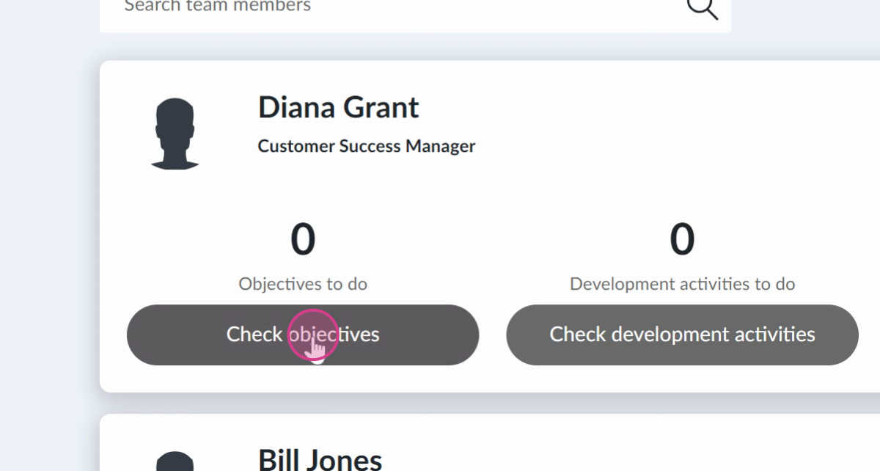This screenshot has height=471, width=880.
Task: Click the word Manager in the job title
Action: click(x=441, y=146)
